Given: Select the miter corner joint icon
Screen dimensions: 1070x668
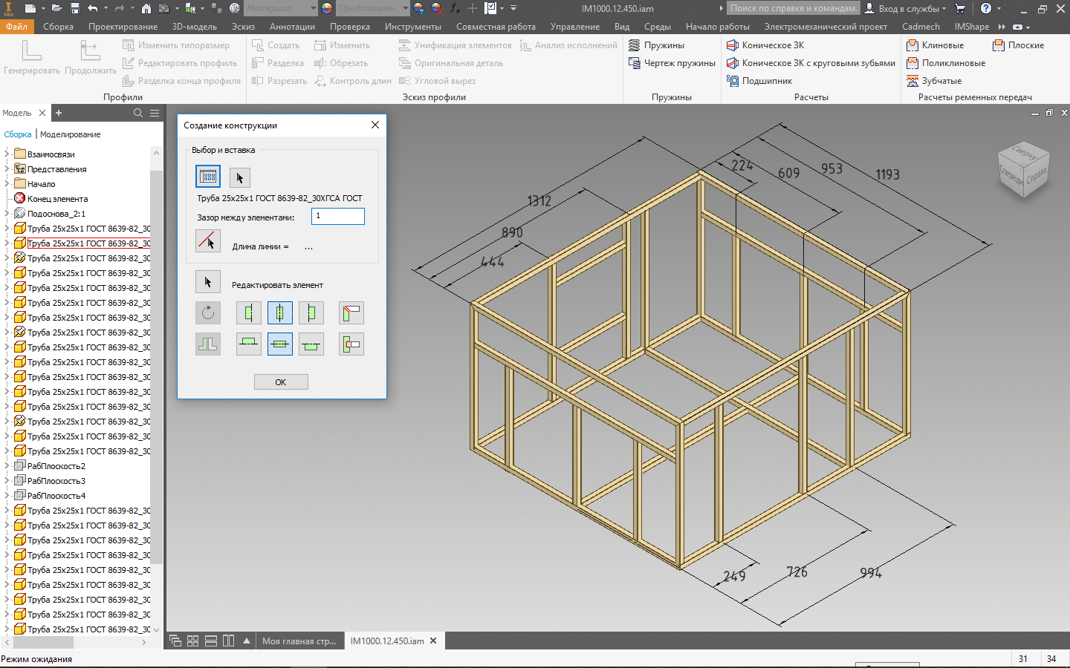Looking at the screenshot, I should (351, 312).
